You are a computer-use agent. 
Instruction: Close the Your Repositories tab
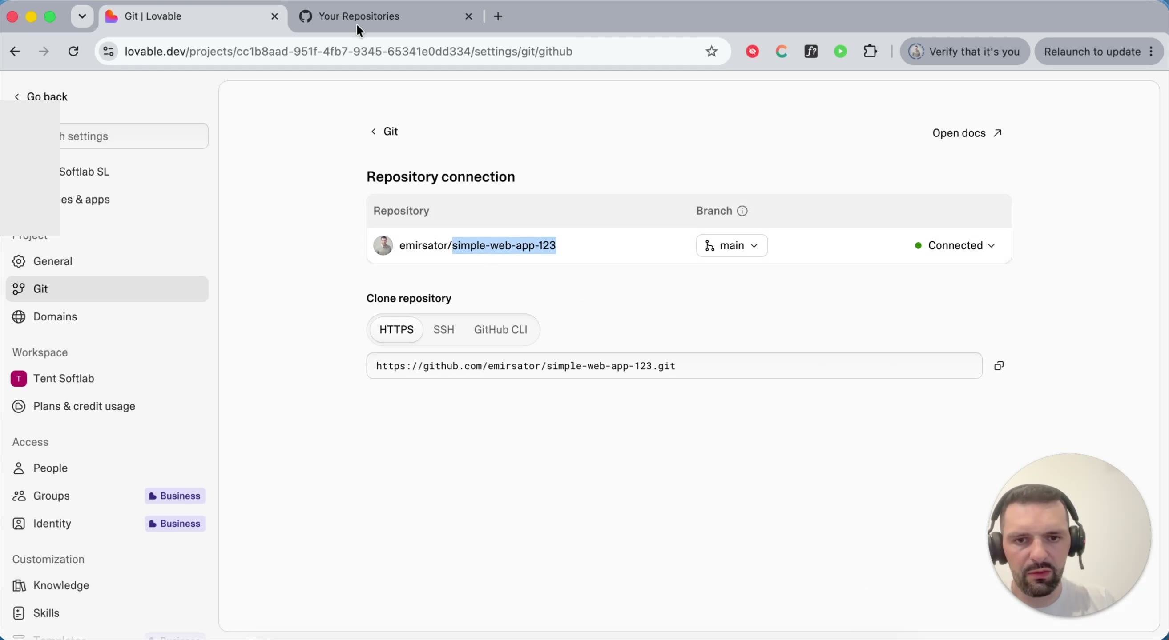[469, 16]
